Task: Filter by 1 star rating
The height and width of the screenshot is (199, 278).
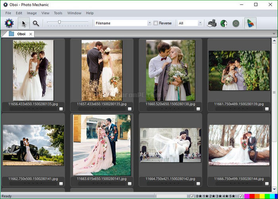Action: (206, 196)
